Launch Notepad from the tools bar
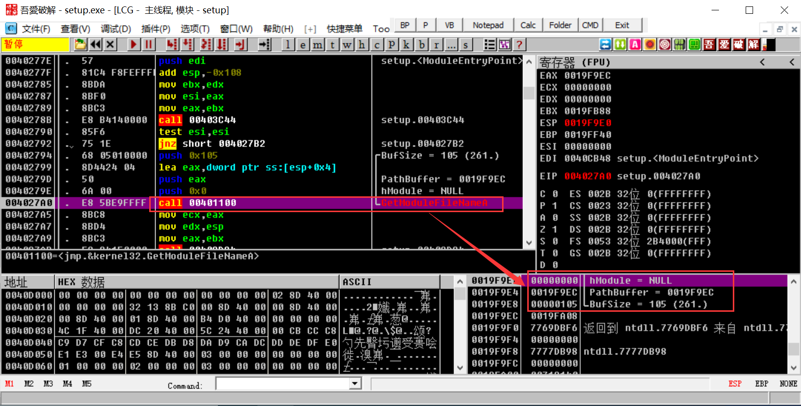Screen dimensions: 801x406 click(488, 25)
